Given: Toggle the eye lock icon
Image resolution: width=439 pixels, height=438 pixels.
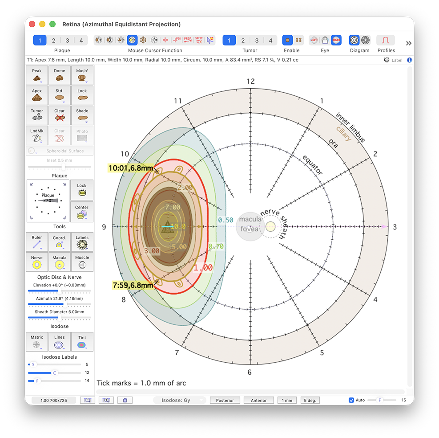Looking at the screenshot, I should pyautogui.click(x=325, y=40).
